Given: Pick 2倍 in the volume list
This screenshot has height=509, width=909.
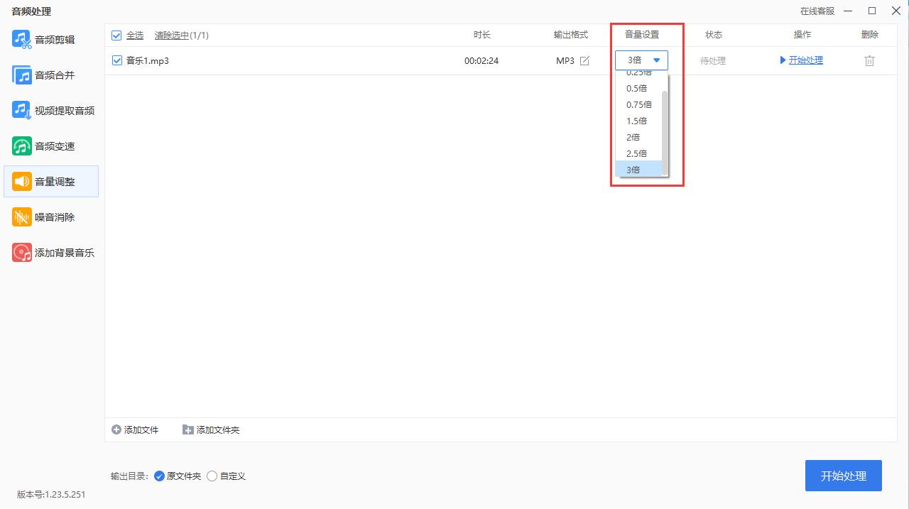Looking at the screenshot, I should coord(632,137).
